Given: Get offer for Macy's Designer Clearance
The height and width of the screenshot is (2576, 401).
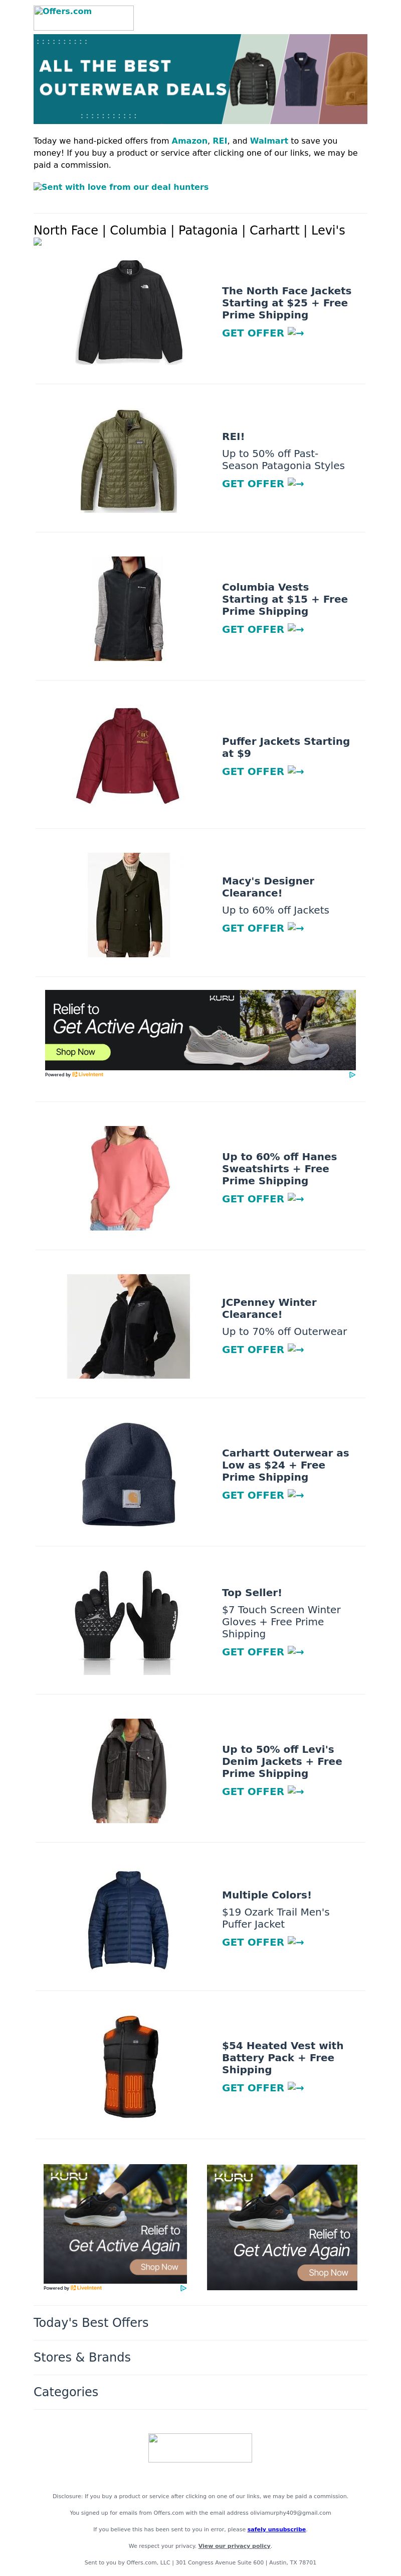Looking at the screenshot, I should point(262,928).
